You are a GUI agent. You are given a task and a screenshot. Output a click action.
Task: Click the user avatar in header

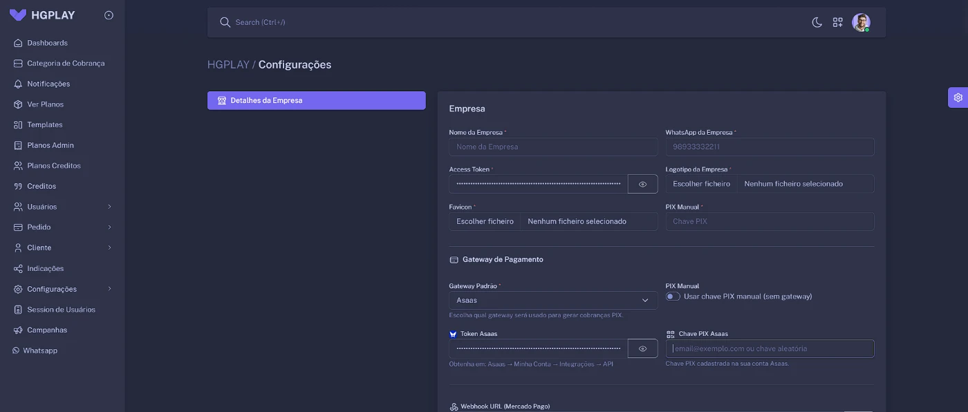861,22
